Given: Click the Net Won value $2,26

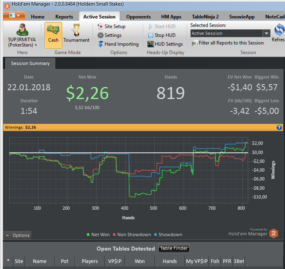Looking at the screenshot, I should [87, 93].
